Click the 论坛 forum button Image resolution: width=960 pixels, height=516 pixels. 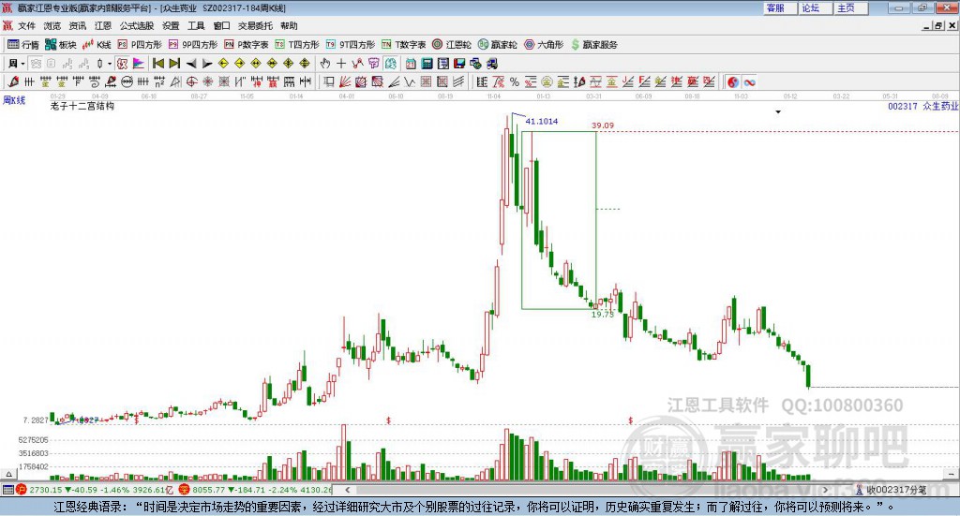point(816,7)
